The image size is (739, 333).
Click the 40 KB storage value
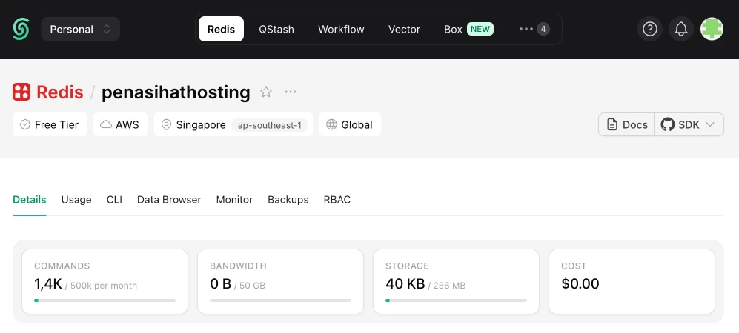(405, 284)
